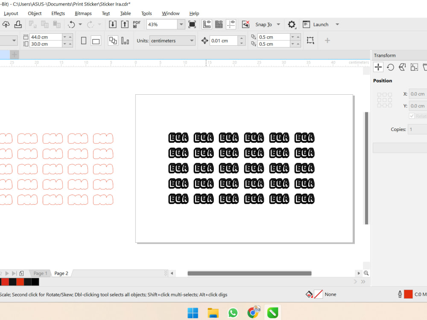Click the Fill color None indicator
The width and height of the screenshot is (427, 320).
click(x=319, y=294)
